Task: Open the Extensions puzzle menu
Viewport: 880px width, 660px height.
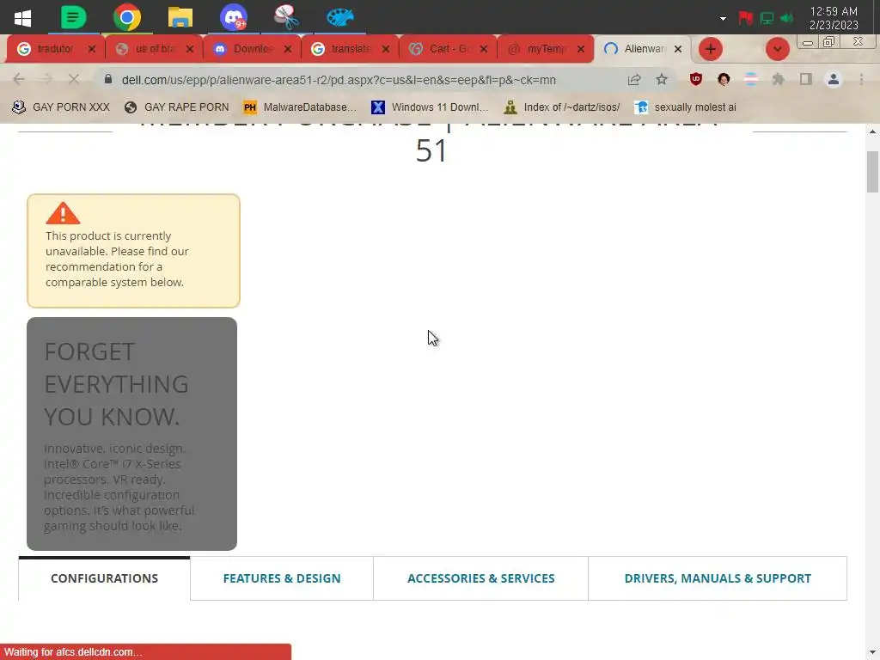Action: click(x=779, y=79)
